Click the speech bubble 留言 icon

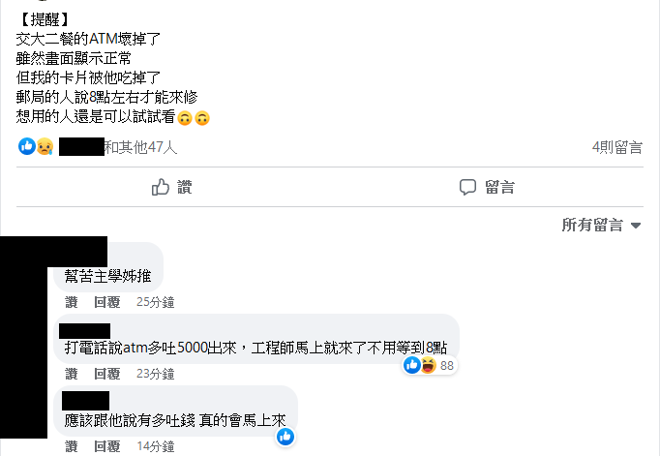click(x=467, y=187)
